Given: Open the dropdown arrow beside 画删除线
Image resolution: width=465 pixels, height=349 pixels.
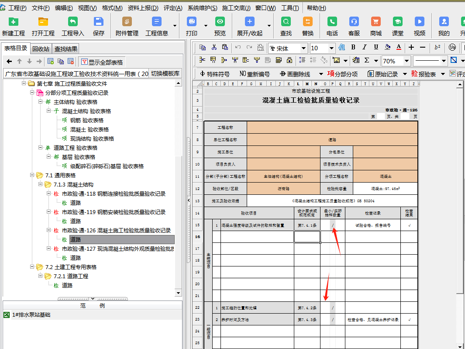Looking at the screenshot, I should 321,74.
